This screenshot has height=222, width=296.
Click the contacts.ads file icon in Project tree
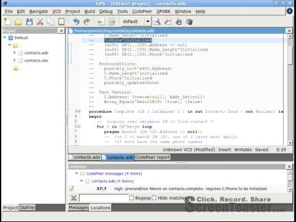click(x=20, y=60)
